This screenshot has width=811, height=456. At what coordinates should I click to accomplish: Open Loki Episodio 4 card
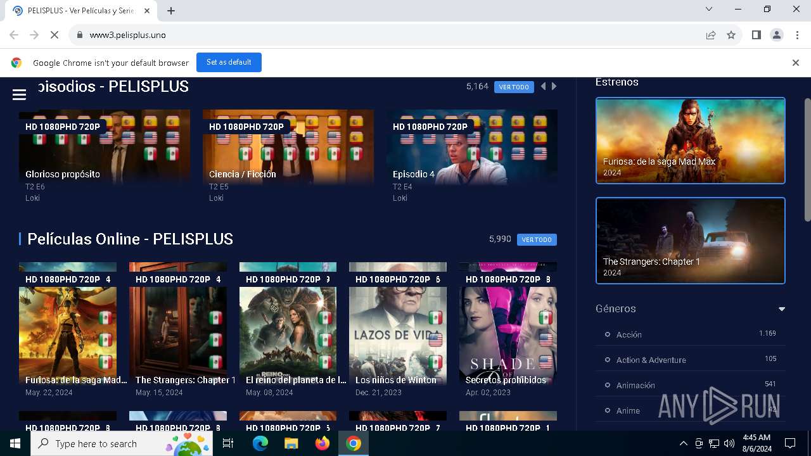[472, 147]
